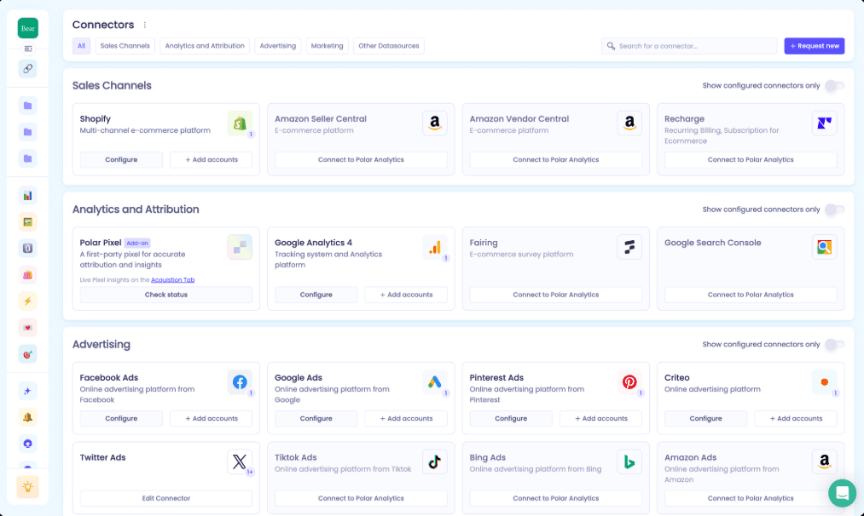
Task: Click the Criteo orange dot logo
Action: click(x=824, y=382)
